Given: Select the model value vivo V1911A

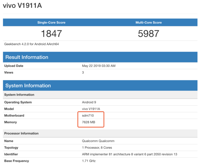Looking at the screenshot, I should pos(91,109).
